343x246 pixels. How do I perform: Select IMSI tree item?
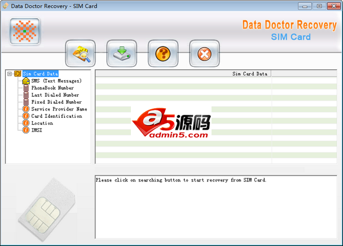point(37,130)
